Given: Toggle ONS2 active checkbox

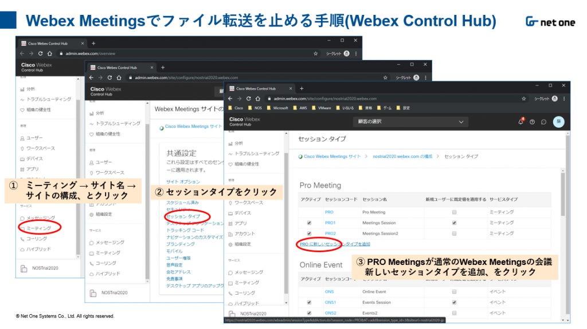Looking at the screenshot, I should 309,313.
